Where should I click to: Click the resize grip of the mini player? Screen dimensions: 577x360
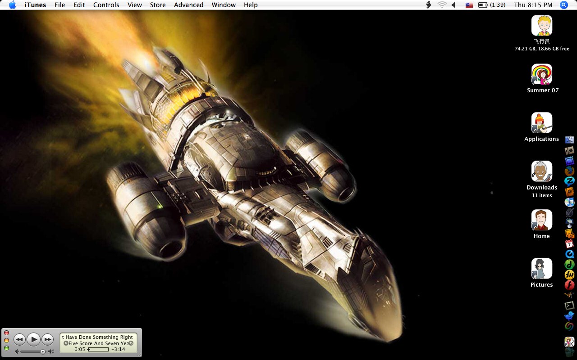click(x=139, y=354)
